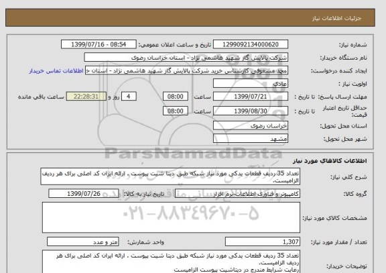This screenshot has width=386, height=273.
Task: Click the buyer notes text area
Action: [x=171, y=262]
